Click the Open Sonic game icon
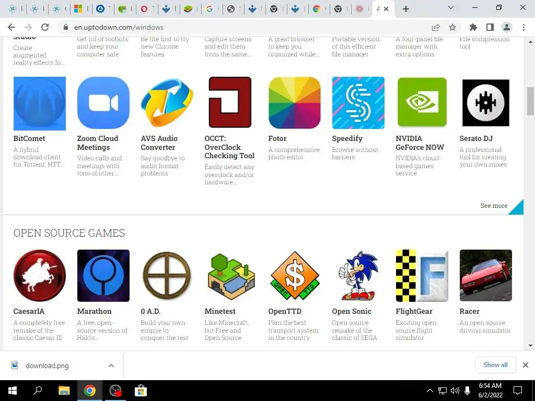This screenshot has height=401, width=535. pos(358,276)
